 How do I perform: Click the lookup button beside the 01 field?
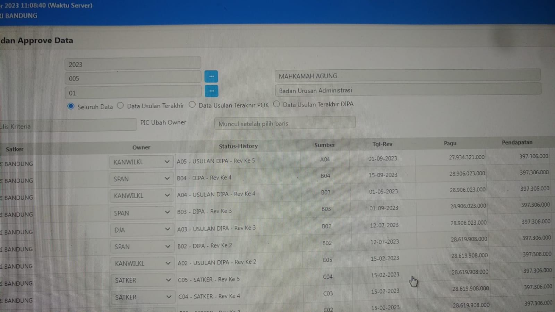[211, 91]
